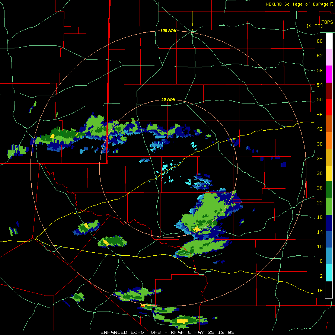This screenshot has width=335, height=335.
Task: Click the medium blue legend swatch
Action: [329, 240]
